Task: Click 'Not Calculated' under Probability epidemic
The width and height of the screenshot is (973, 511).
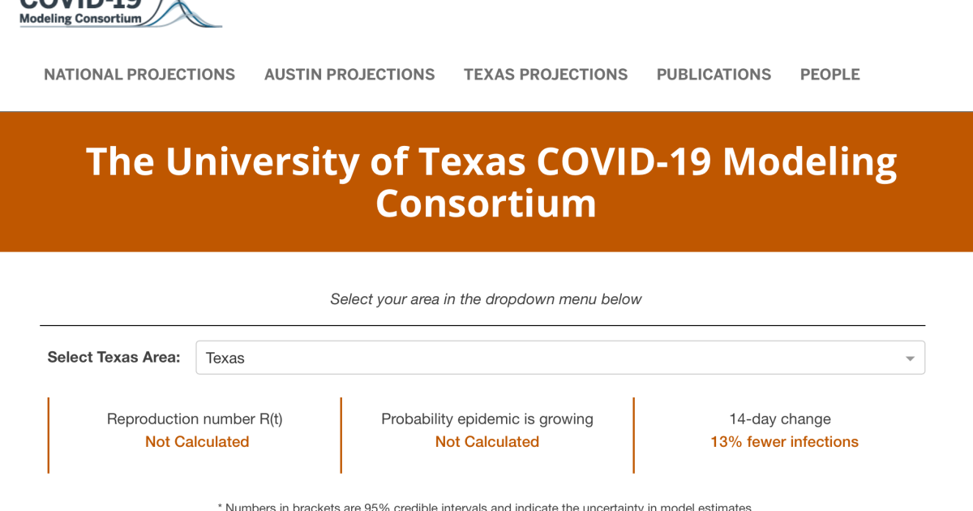Action: (x=487, y=442)
